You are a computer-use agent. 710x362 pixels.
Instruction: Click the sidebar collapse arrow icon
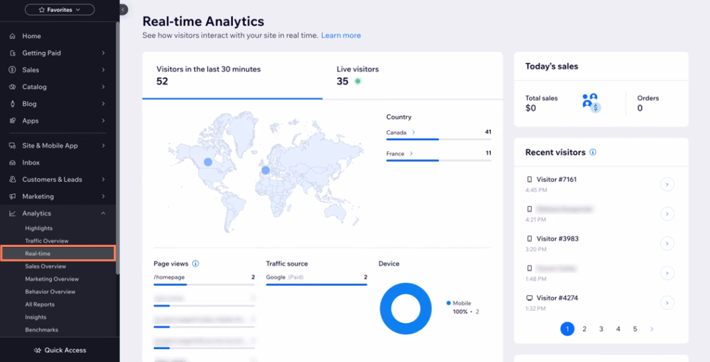point(123,10)
